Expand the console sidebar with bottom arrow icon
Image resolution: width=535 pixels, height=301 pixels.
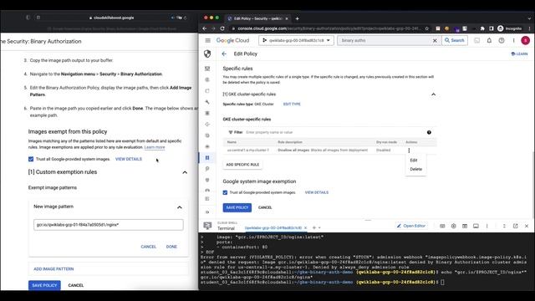[x=207, y=212]
